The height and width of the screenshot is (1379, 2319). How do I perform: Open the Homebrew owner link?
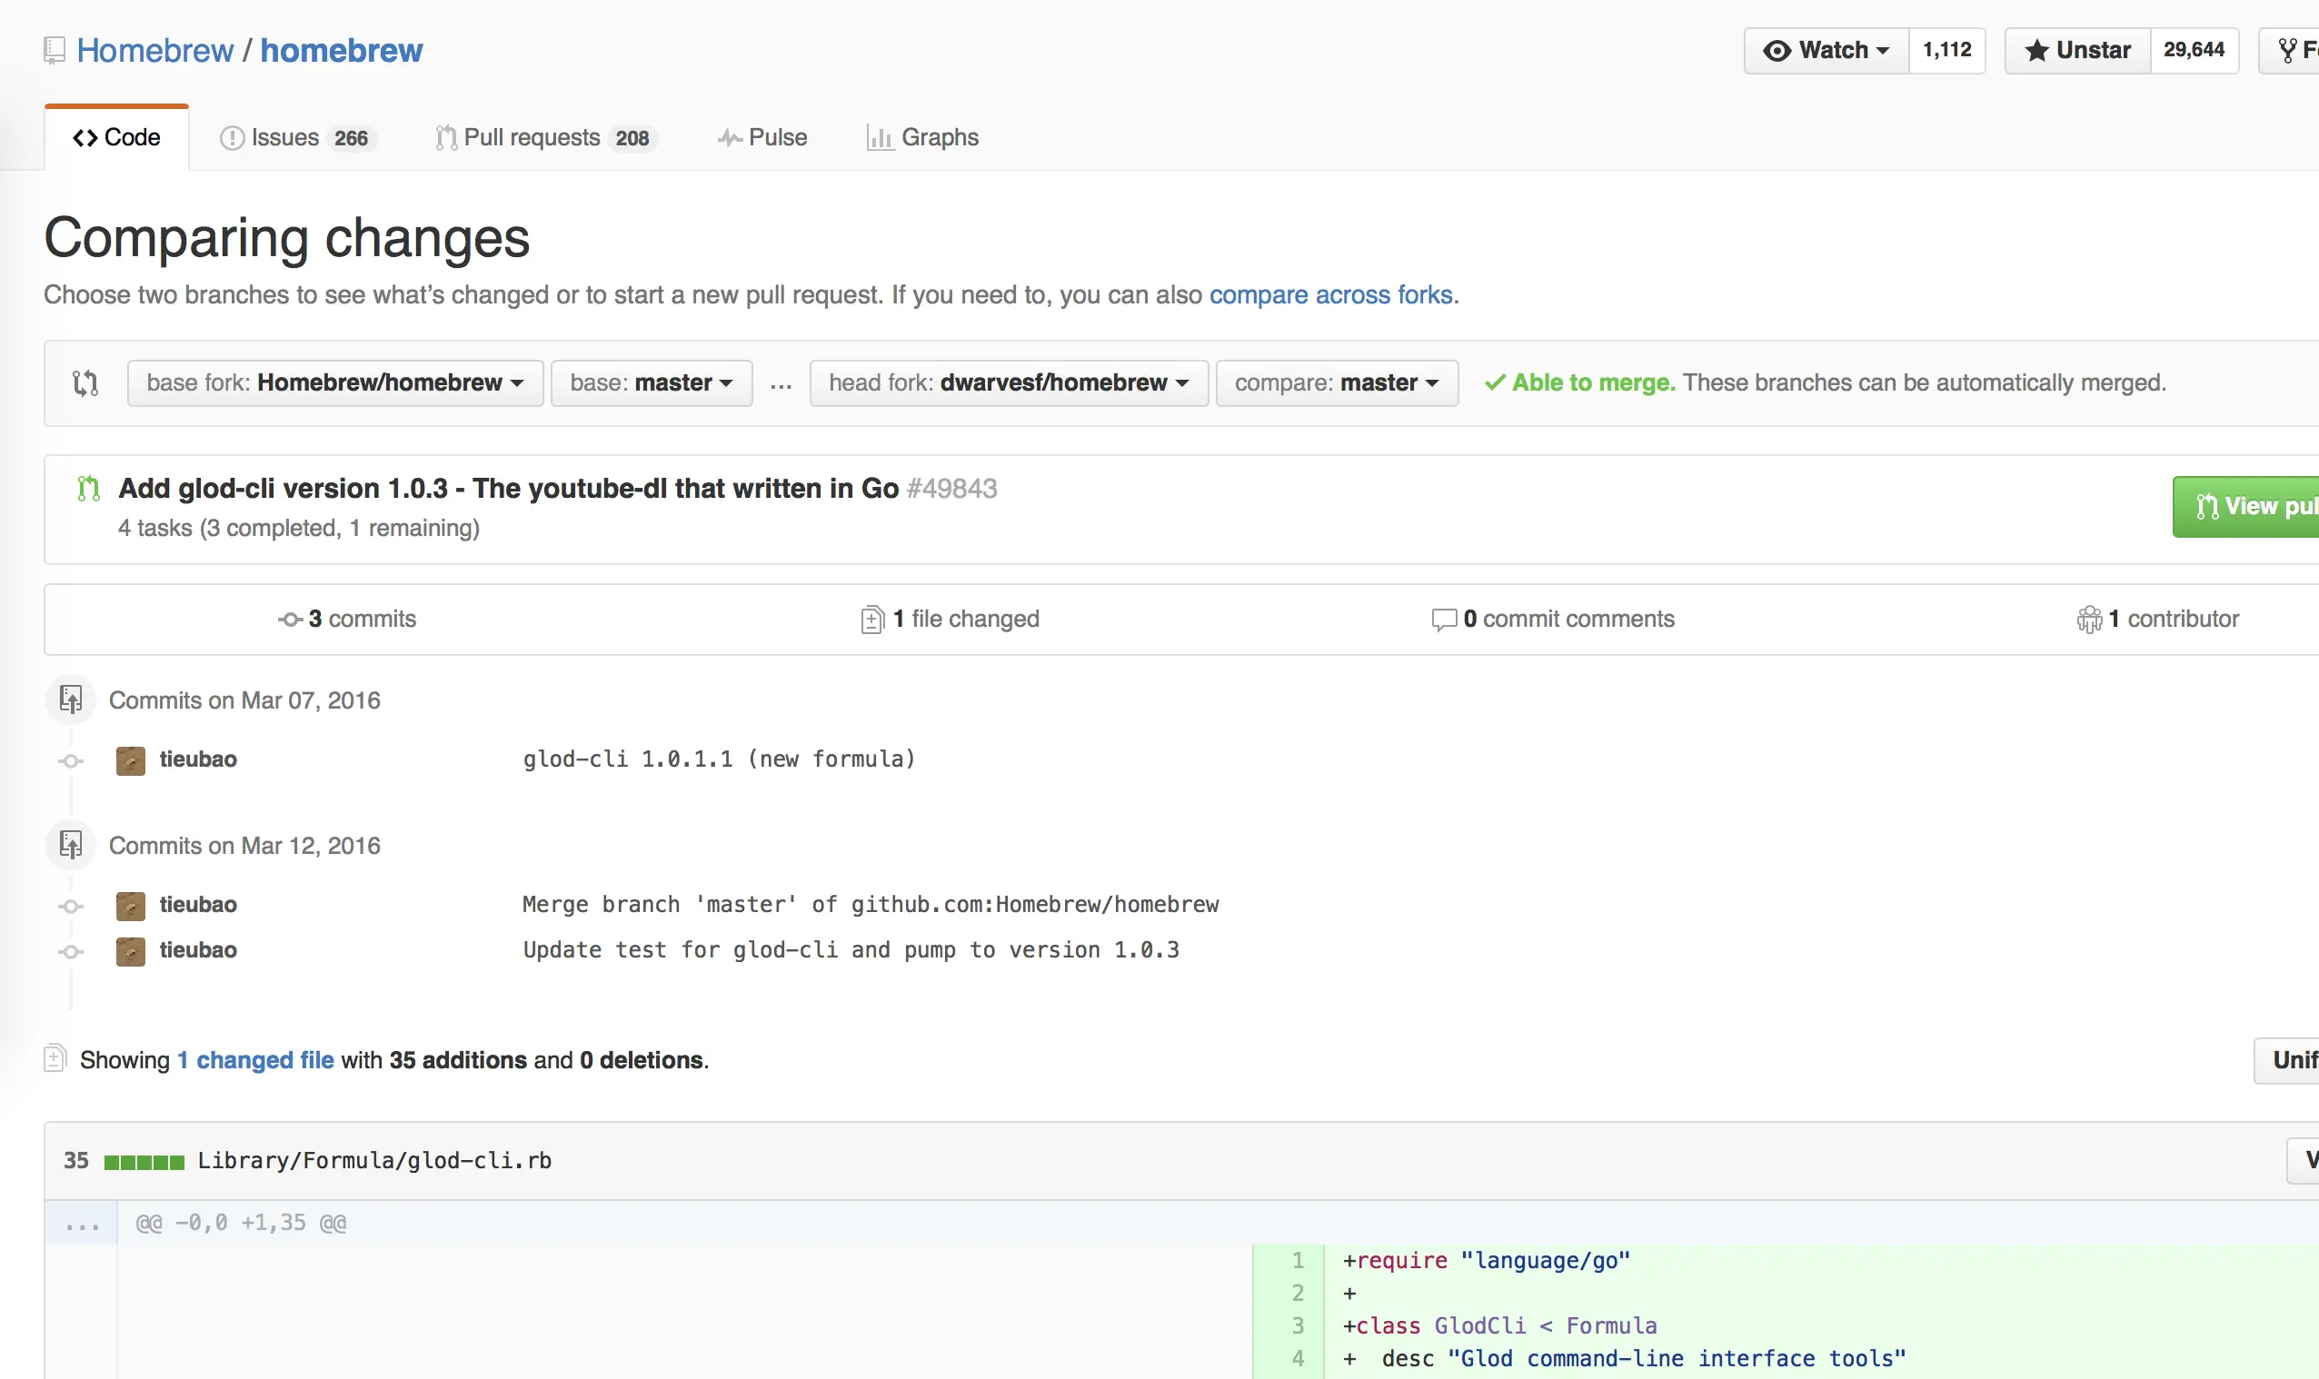(154, 51)
